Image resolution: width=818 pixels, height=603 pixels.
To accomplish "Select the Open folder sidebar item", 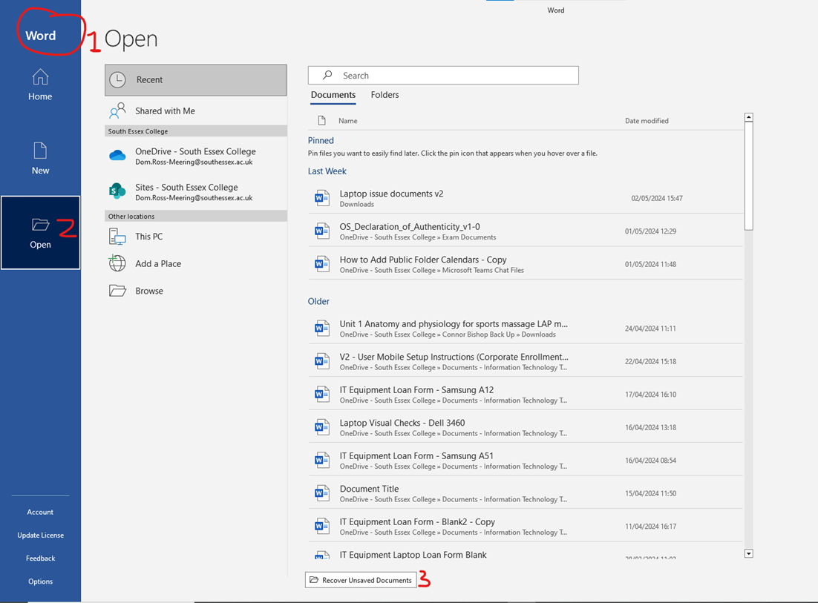I will (40, 232).
